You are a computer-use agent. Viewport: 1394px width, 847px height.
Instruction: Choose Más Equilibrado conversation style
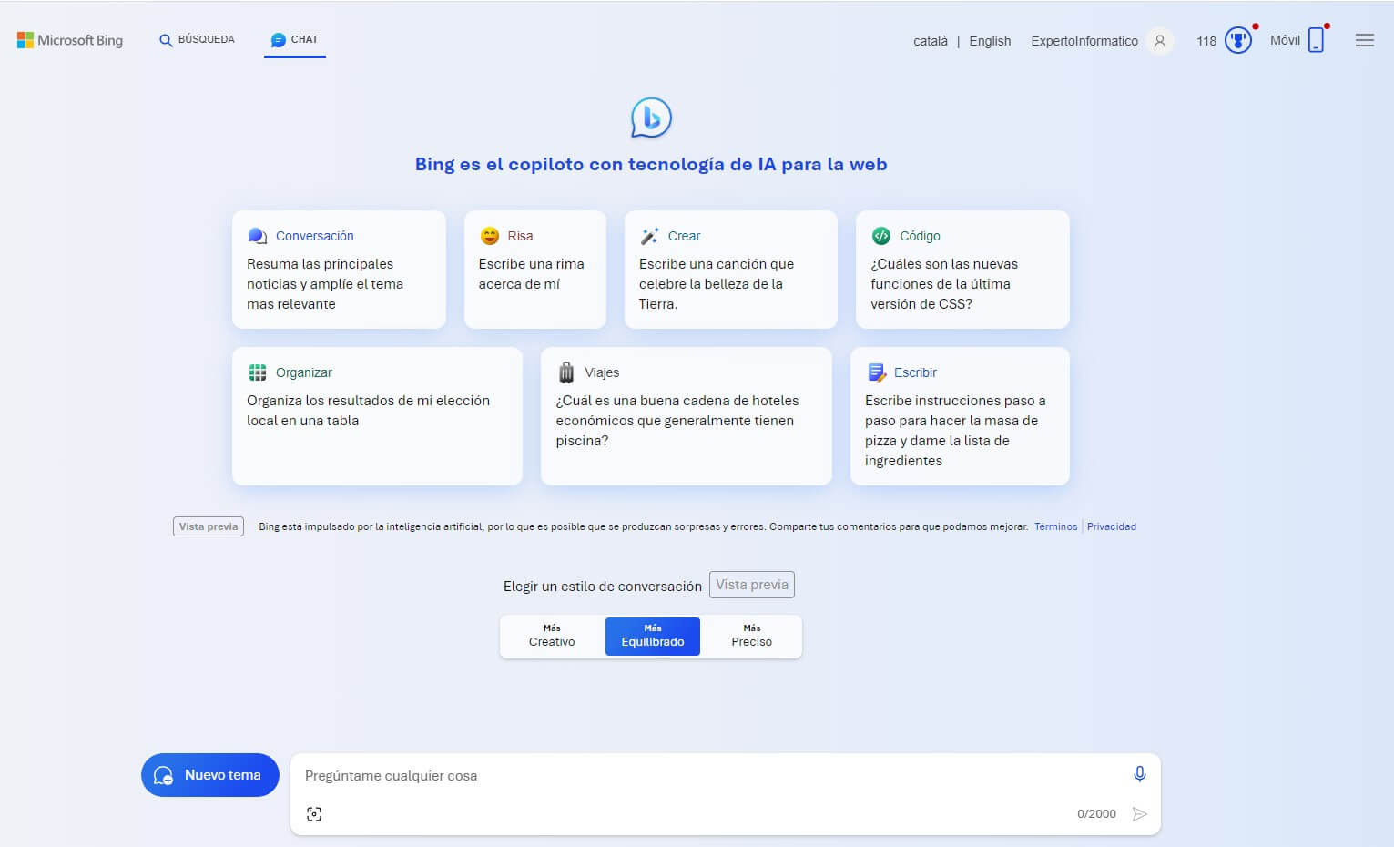653,636
